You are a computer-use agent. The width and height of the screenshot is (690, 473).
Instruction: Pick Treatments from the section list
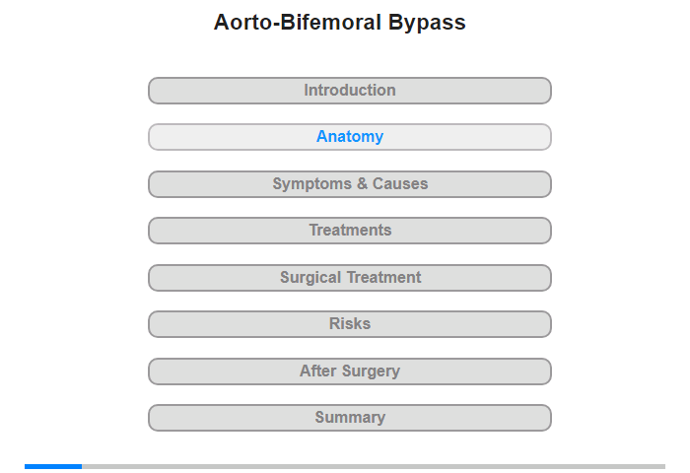coord(349,231)
